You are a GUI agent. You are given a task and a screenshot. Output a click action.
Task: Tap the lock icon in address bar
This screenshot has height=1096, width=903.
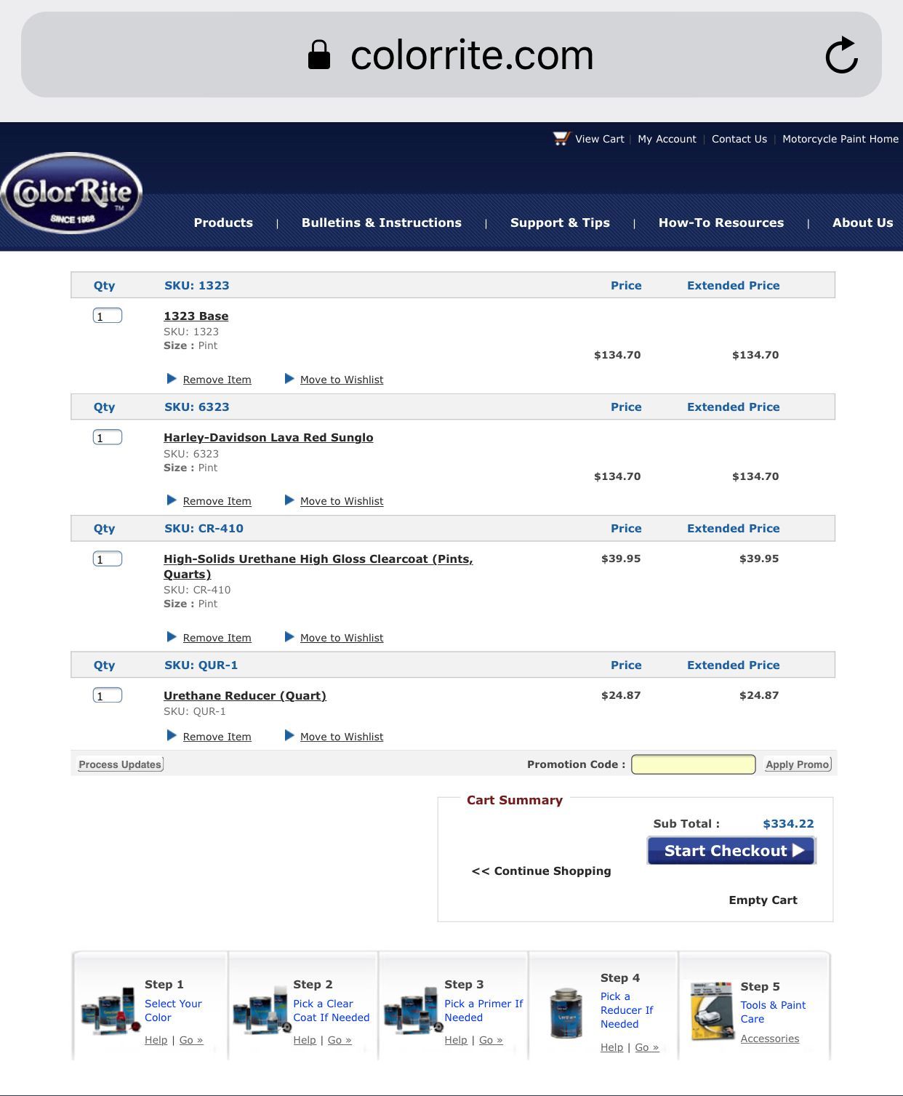(319, 55)
